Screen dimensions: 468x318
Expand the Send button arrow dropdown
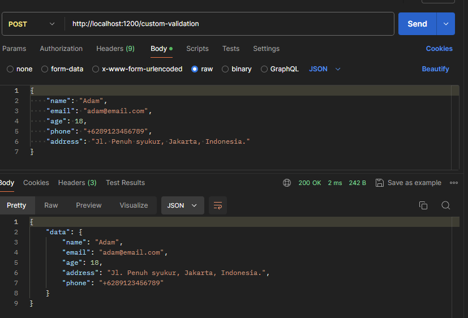(x=445, y=24)
